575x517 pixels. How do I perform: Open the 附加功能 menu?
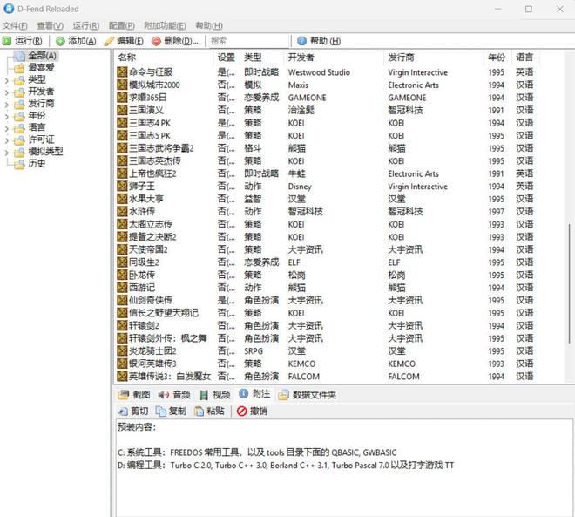(165, 26)
